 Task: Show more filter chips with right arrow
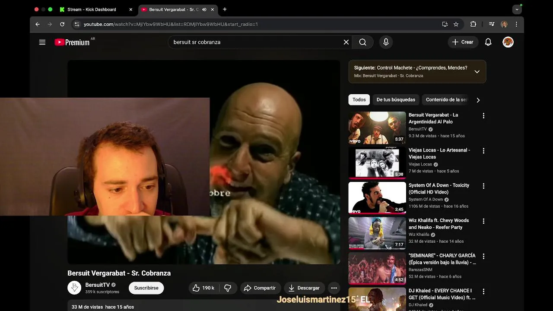[x=478, y=100]
